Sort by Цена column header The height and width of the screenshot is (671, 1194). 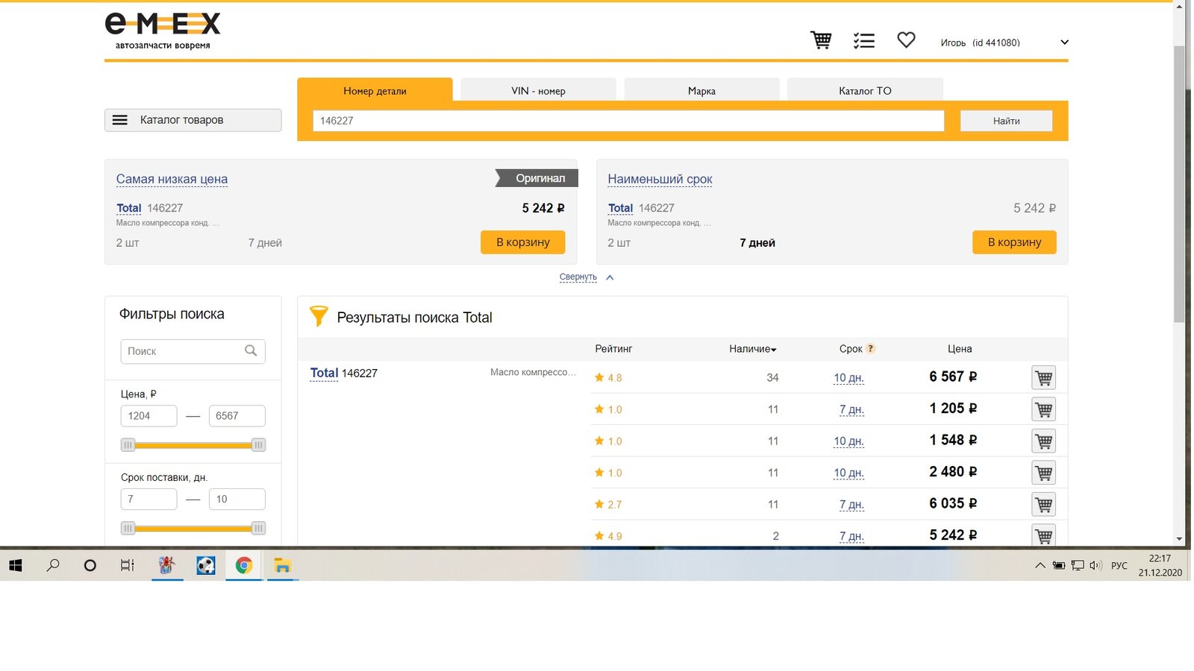point(960,349)
